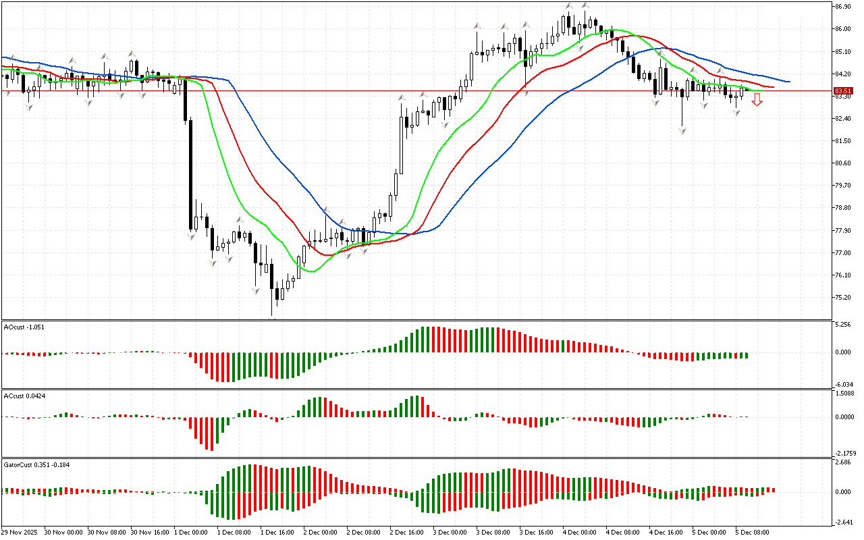Screen dimensions: 864x540
Task: Click the red down-arrow sell signal
Action: click(757, 100)
